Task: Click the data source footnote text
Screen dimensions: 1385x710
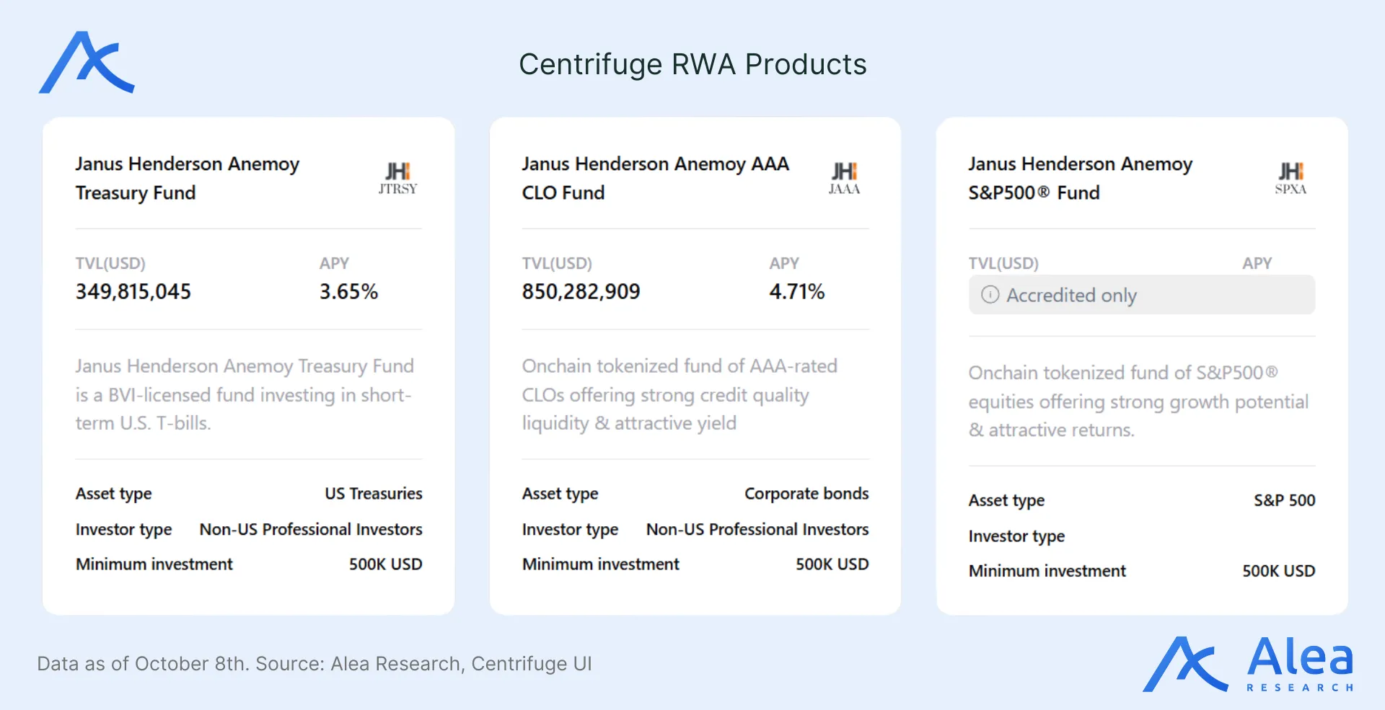Action: (x=314, y=664)
